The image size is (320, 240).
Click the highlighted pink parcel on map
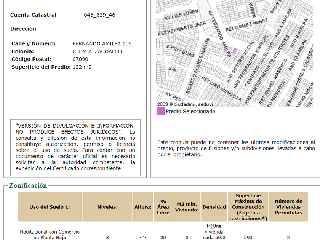click(x=235, y=51)
